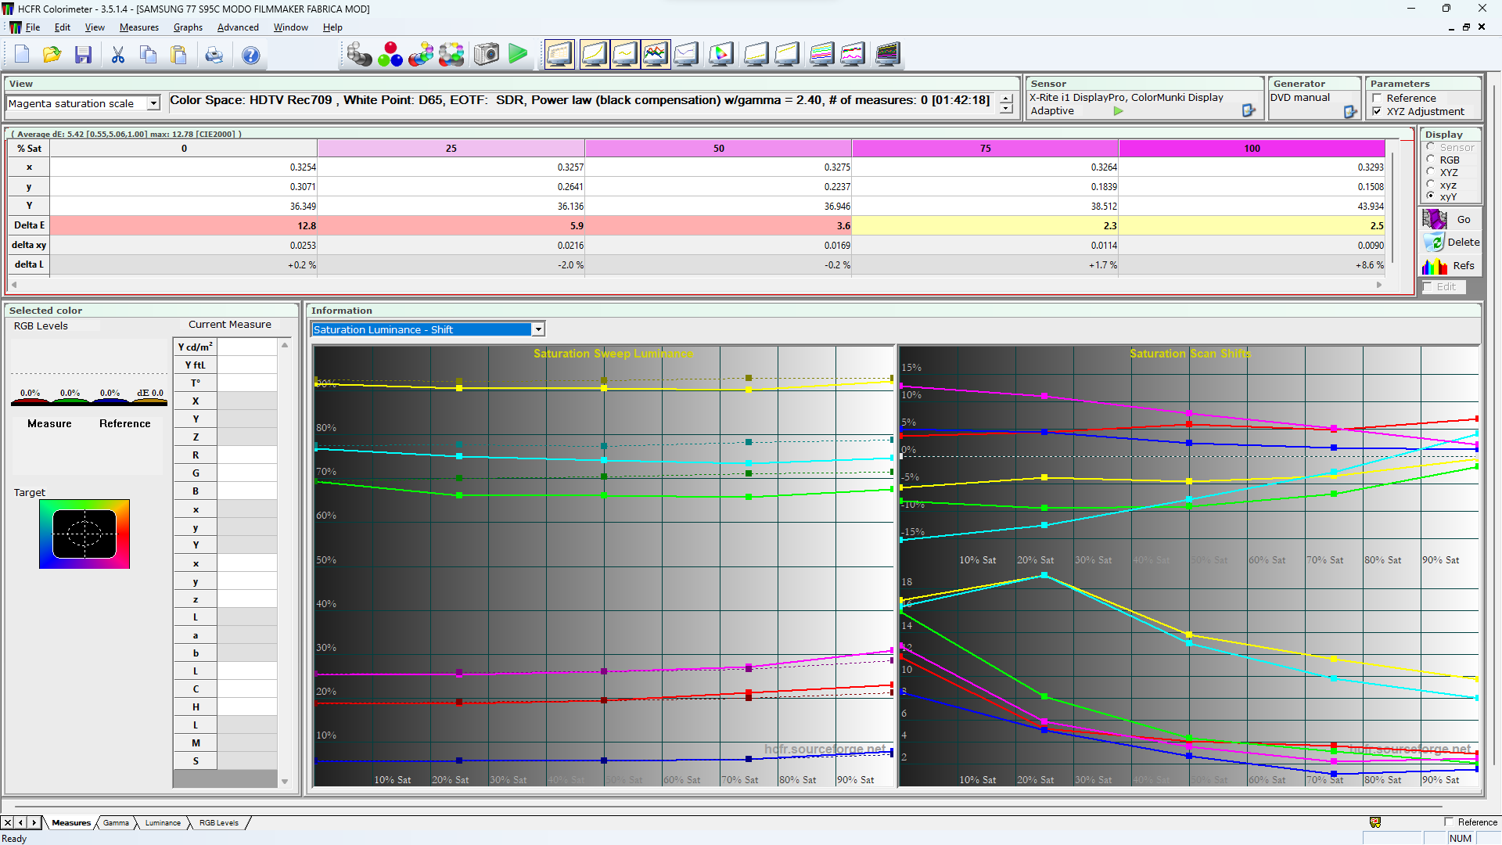The image size is (1502, 845).
Task: Open the Graphs menu
Action: pyautogui.click(x=188, y=27)
